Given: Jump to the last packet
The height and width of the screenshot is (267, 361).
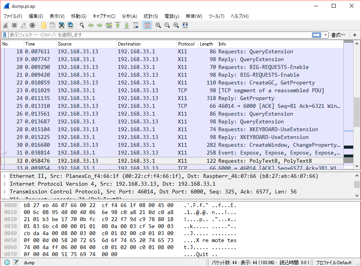Looking at the screenshot, I should (127, 25).
